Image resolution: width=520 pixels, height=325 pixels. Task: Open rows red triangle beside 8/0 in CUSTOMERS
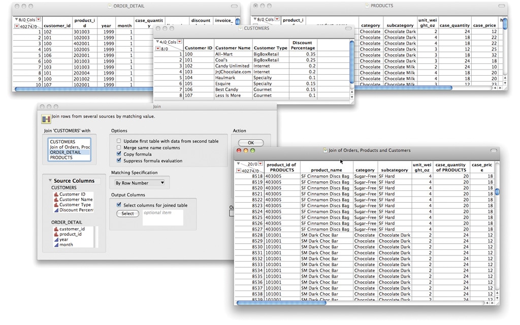[158, 49]
